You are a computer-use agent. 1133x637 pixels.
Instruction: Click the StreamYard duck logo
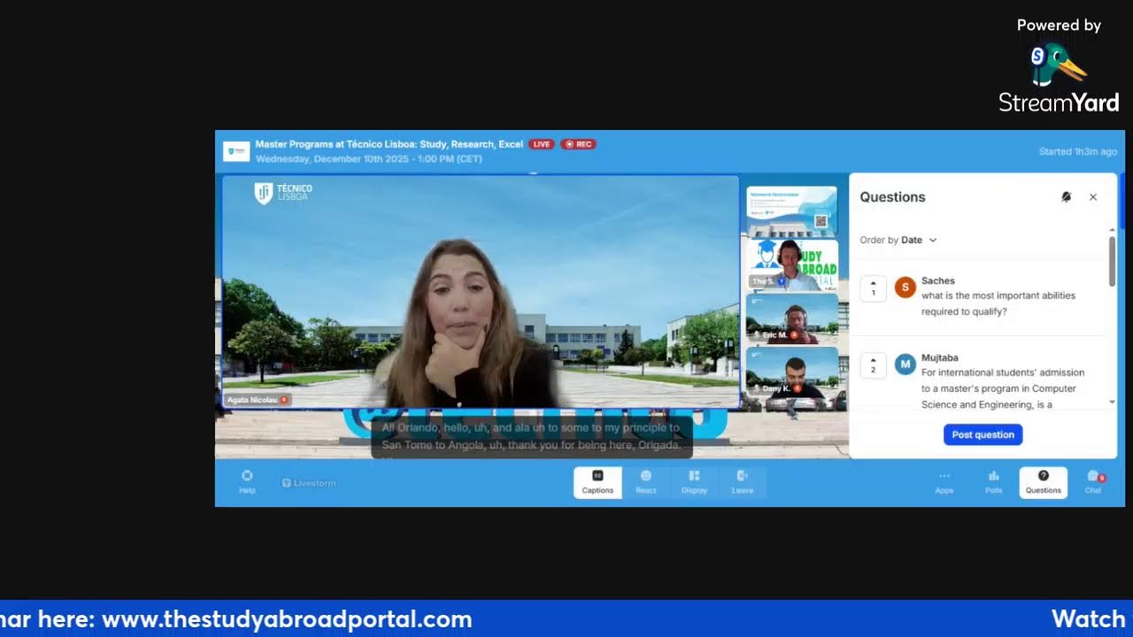coord(1057,65)
